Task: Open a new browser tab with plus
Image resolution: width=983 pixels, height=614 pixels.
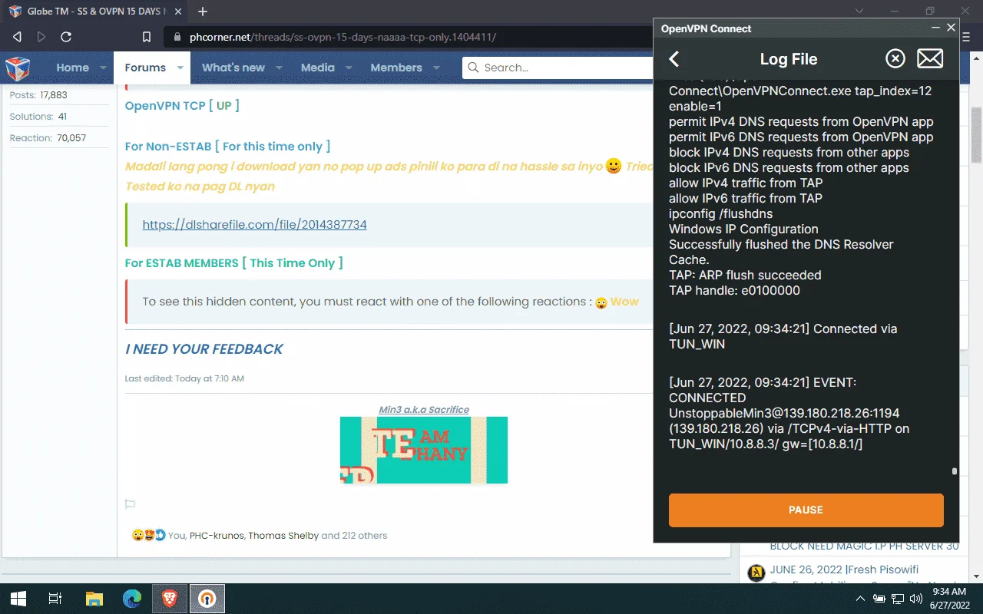Action: pos(203,12)
